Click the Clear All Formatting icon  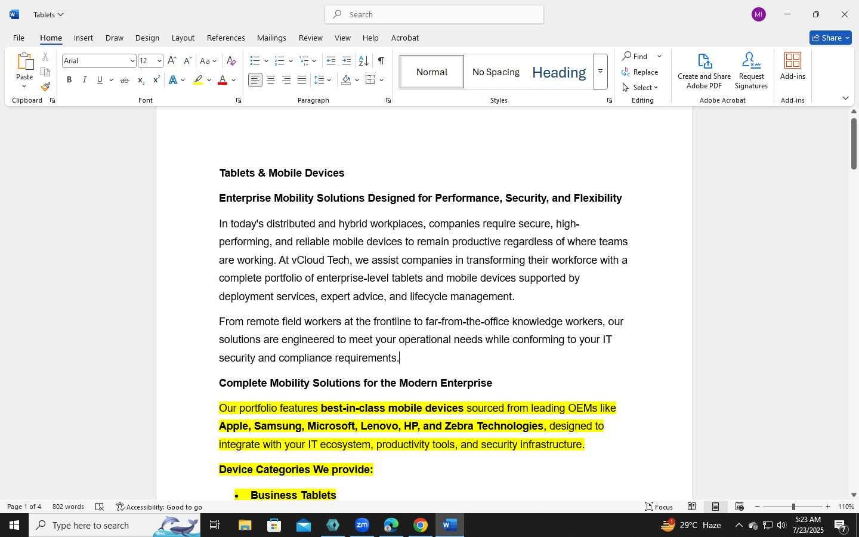click(x=231, y=61)
